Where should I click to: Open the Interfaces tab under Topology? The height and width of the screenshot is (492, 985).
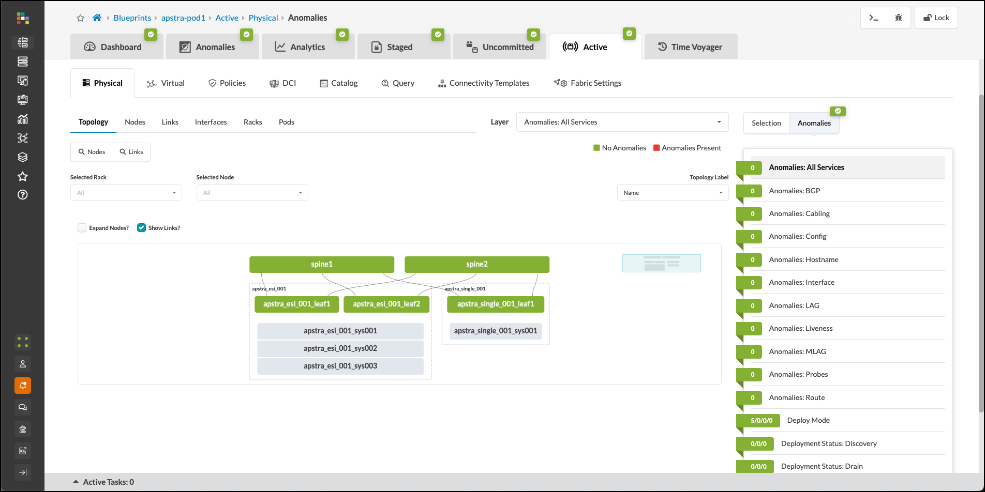(x=211, y=122)
